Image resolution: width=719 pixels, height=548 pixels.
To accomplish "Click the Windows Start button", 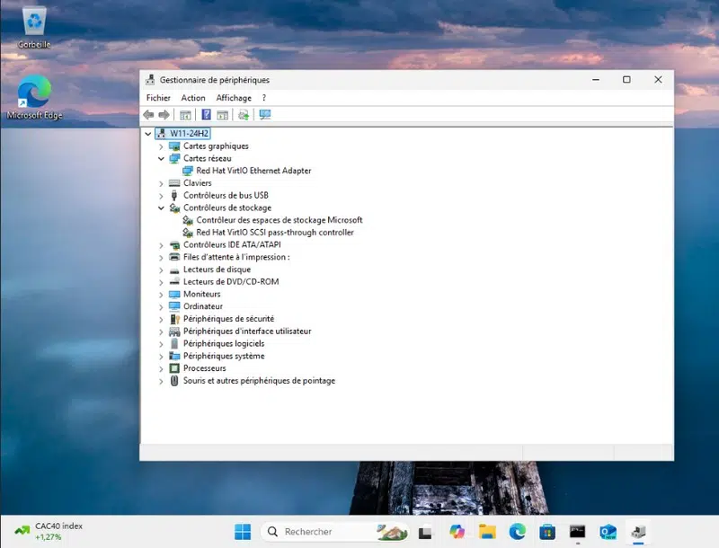I will click(x=243, y=532).
